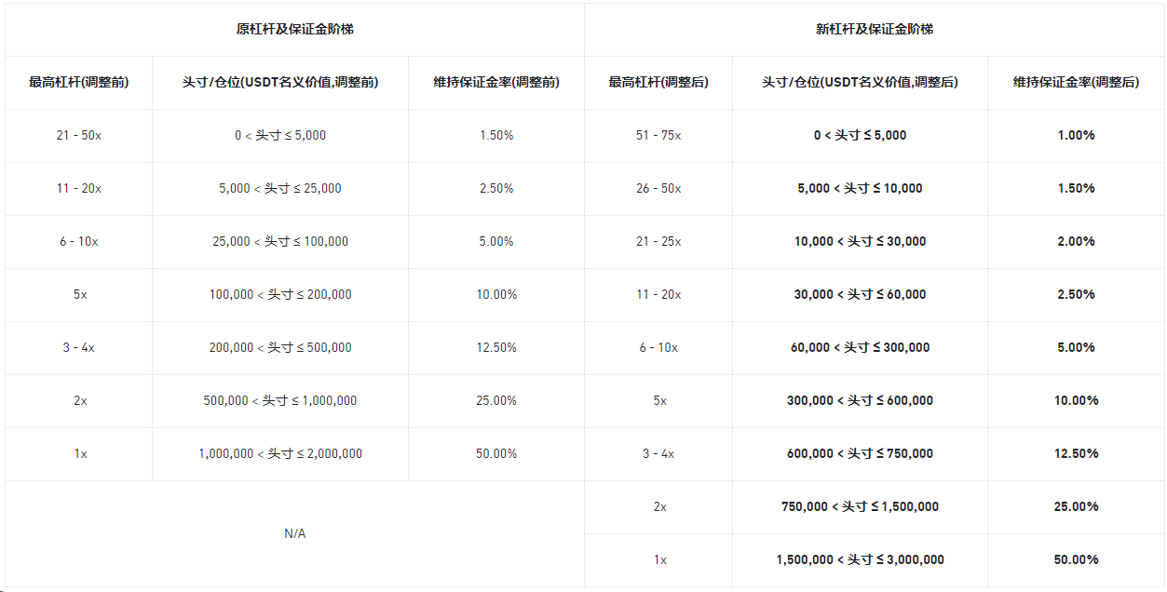The width and height of the screenshot is (1167, 592).
Task: Select the 头寸/仓位(USDT名义价值,调整后) header
Action: [x=860, y=82]
